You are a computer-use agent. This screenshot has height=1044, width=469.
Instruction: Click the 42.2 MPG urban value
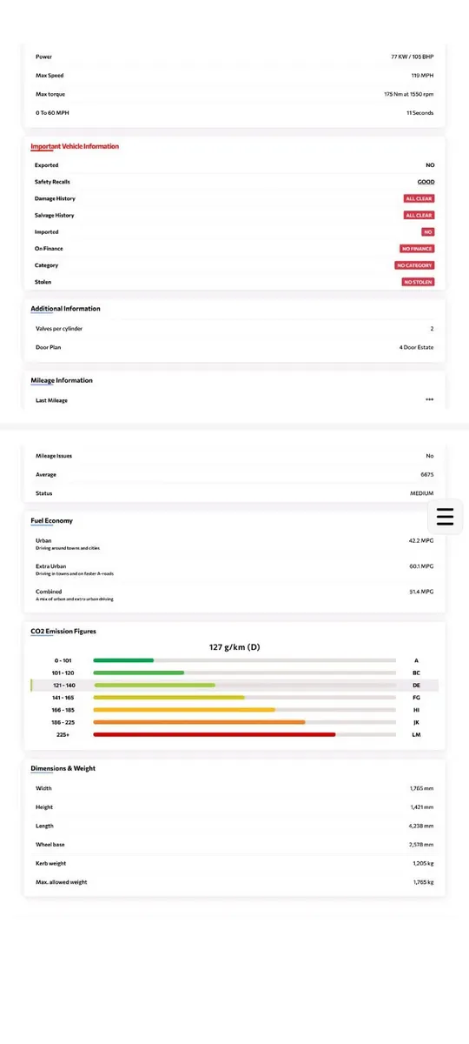coord(423,540)
